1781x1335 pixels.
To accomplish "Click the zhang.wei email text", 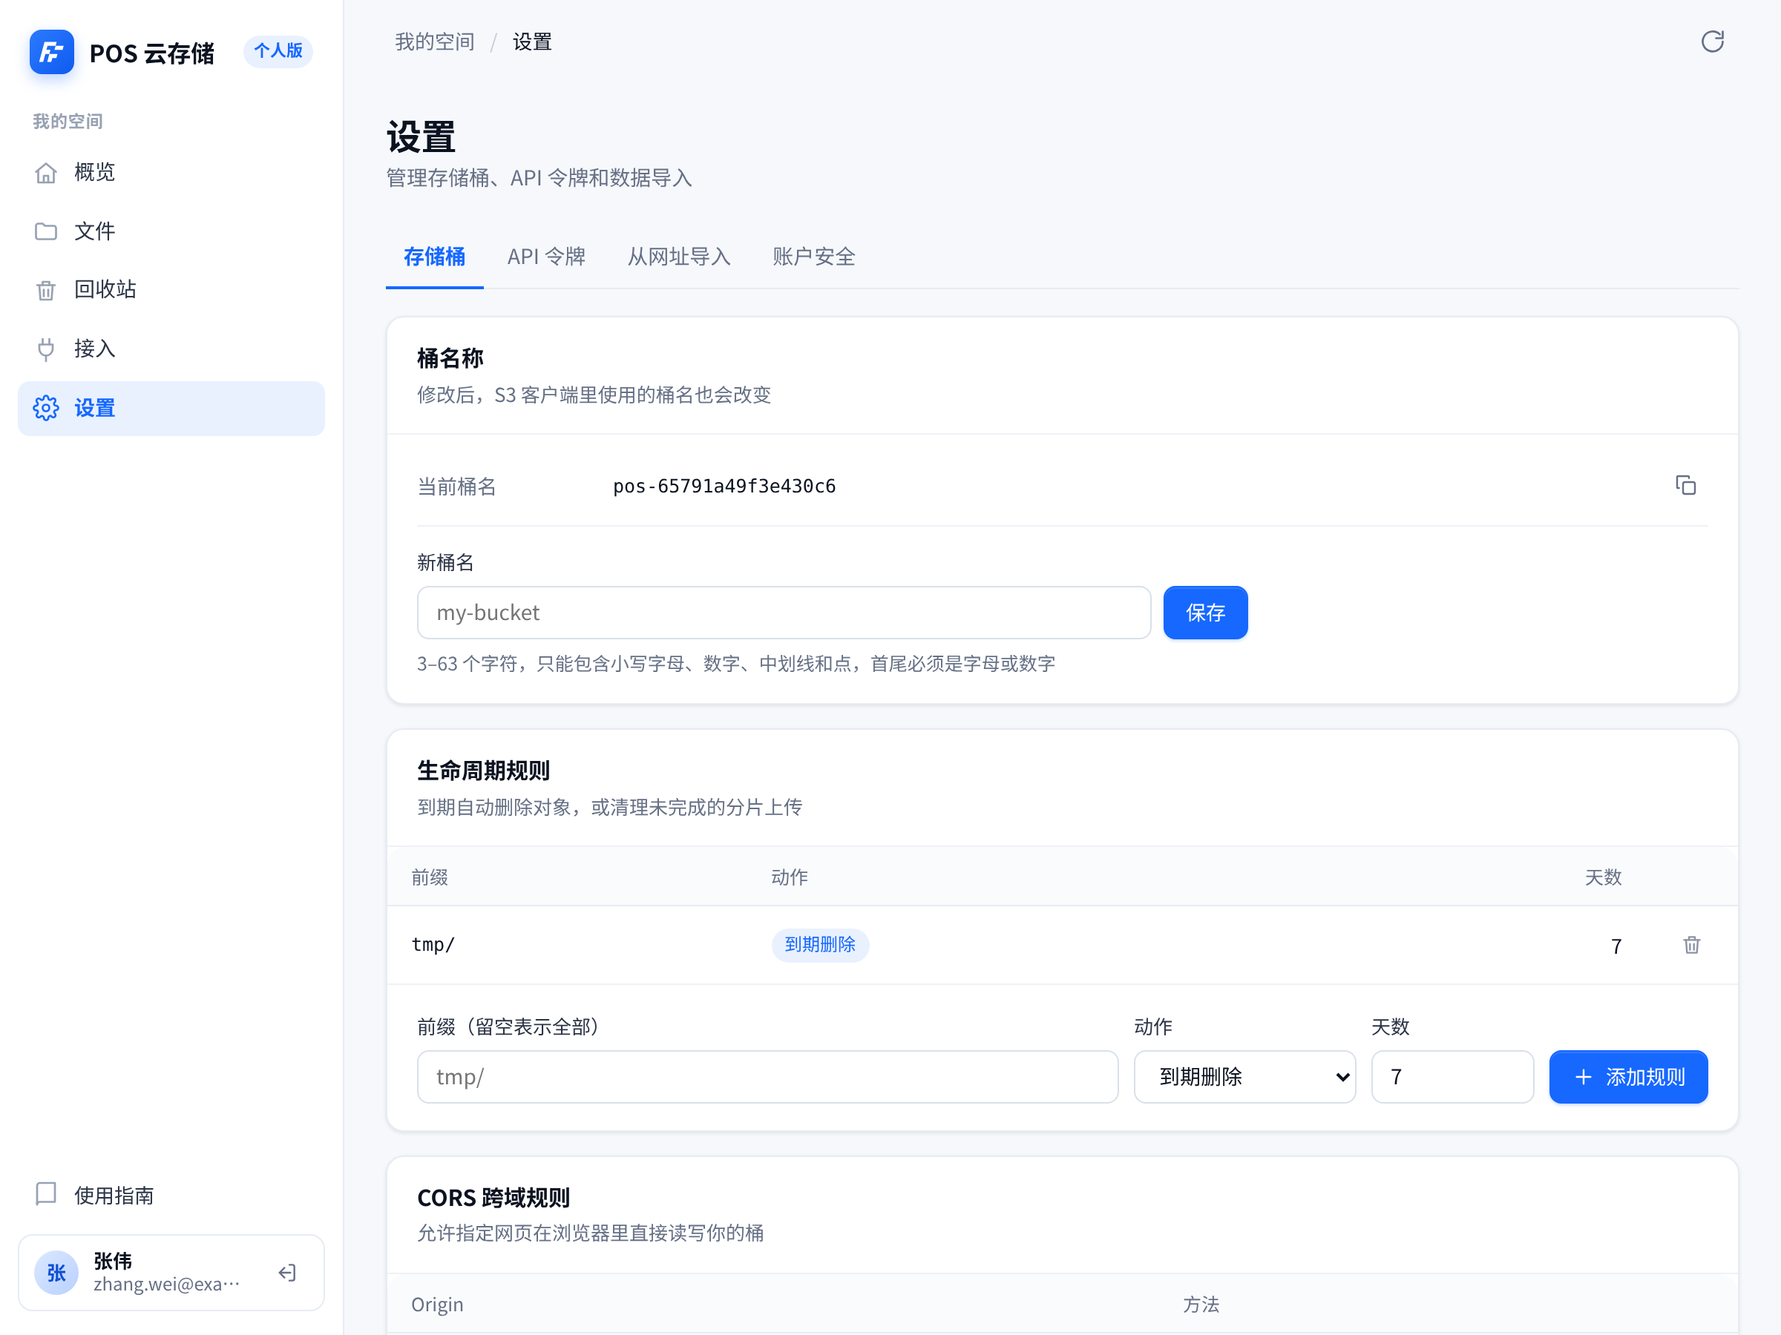I will pyautogui.click(x=167, y=1285).
